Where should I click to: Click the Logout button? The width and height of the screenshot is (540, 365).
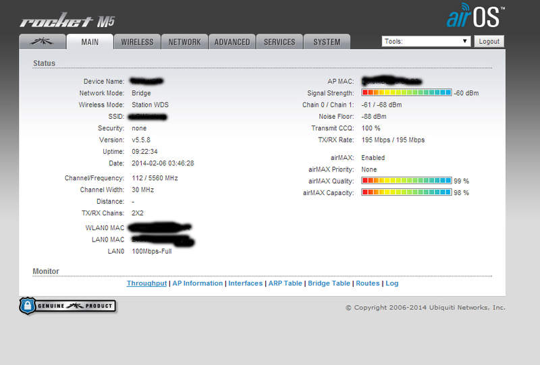[489, 41]
